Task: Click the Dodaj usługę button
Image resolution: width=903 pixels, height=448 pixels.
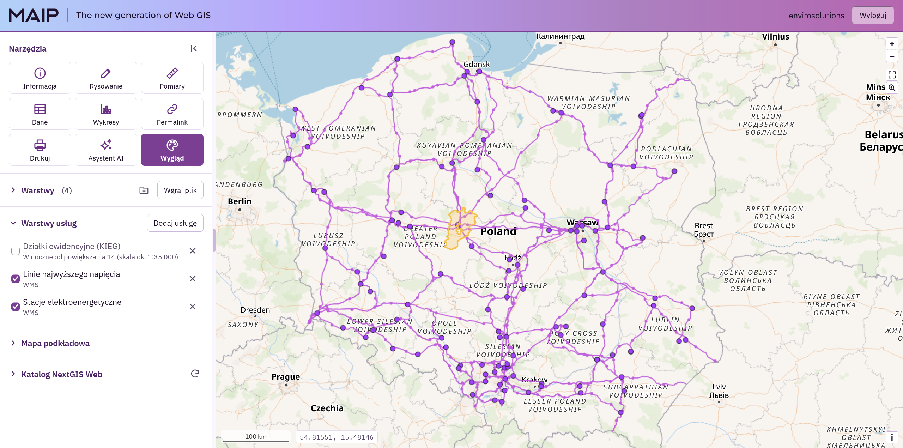Action: click(175, 223)
